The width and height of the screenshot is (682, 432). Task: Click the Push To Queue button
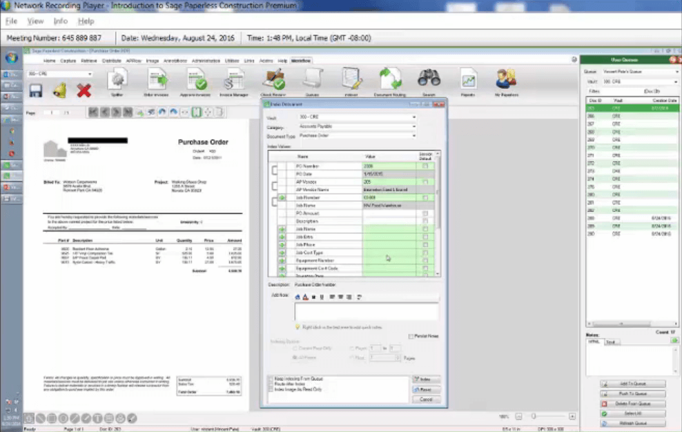[x=632, y=394]
